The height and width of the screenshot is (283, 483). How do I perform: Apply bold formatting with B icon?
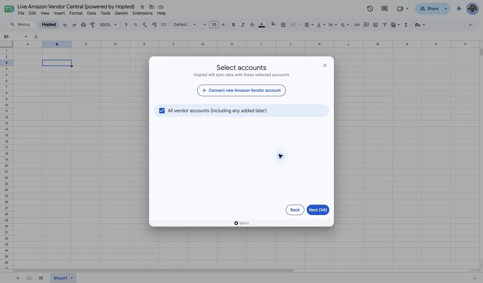pos(233,25)
